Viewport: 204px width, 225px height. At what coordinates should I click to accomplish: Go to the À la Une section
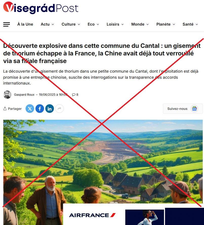tap(25, 24)
